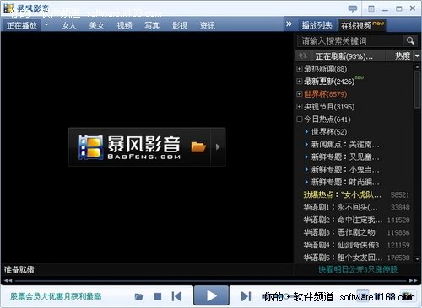Switch to the mini mode window icon
The width and height of the screenshot is (422, 308).
point(371,9)
